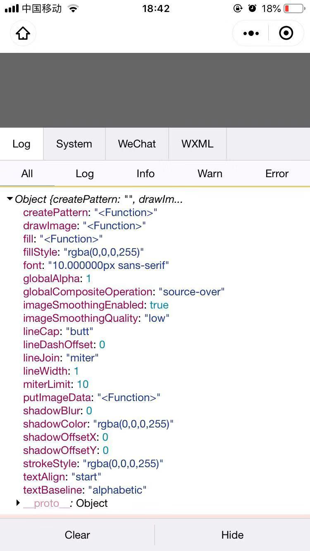
Task: Filter console by Warn level
Action: (210, 173)
